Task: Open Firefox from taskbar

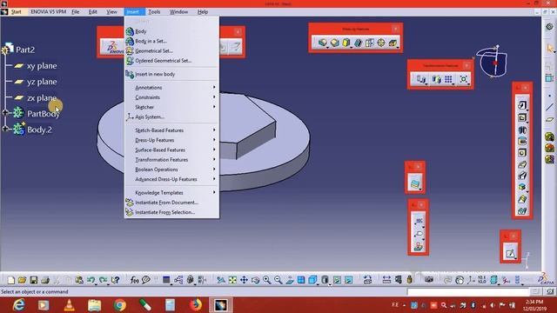Action: tap(195, 305)
